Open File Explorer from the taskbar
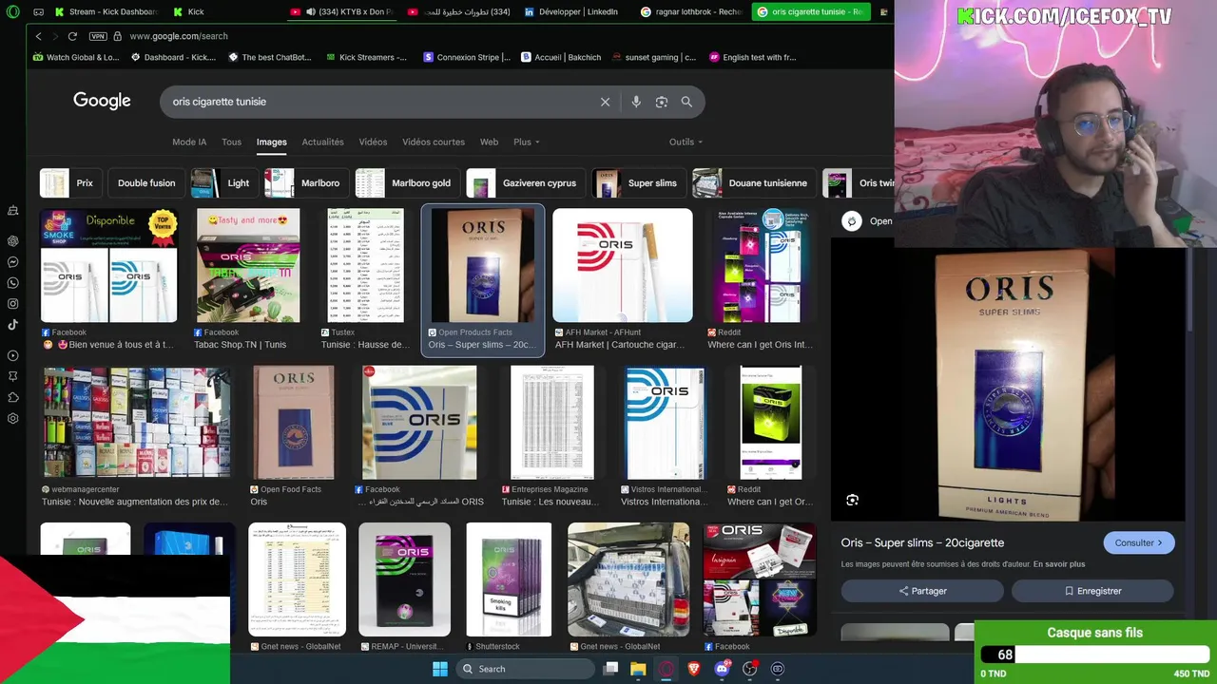The image size is (1217, 684). pos(638,669)
